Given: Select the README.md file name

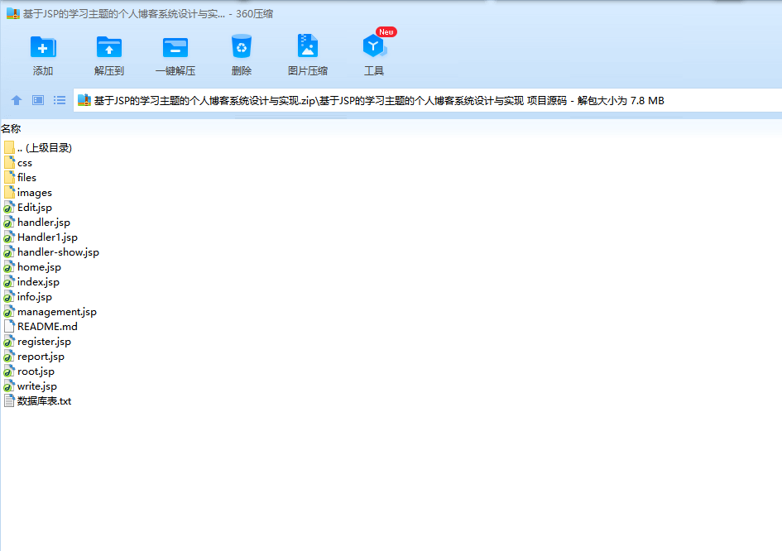Looking at the screenshot, I should [47, 327].
